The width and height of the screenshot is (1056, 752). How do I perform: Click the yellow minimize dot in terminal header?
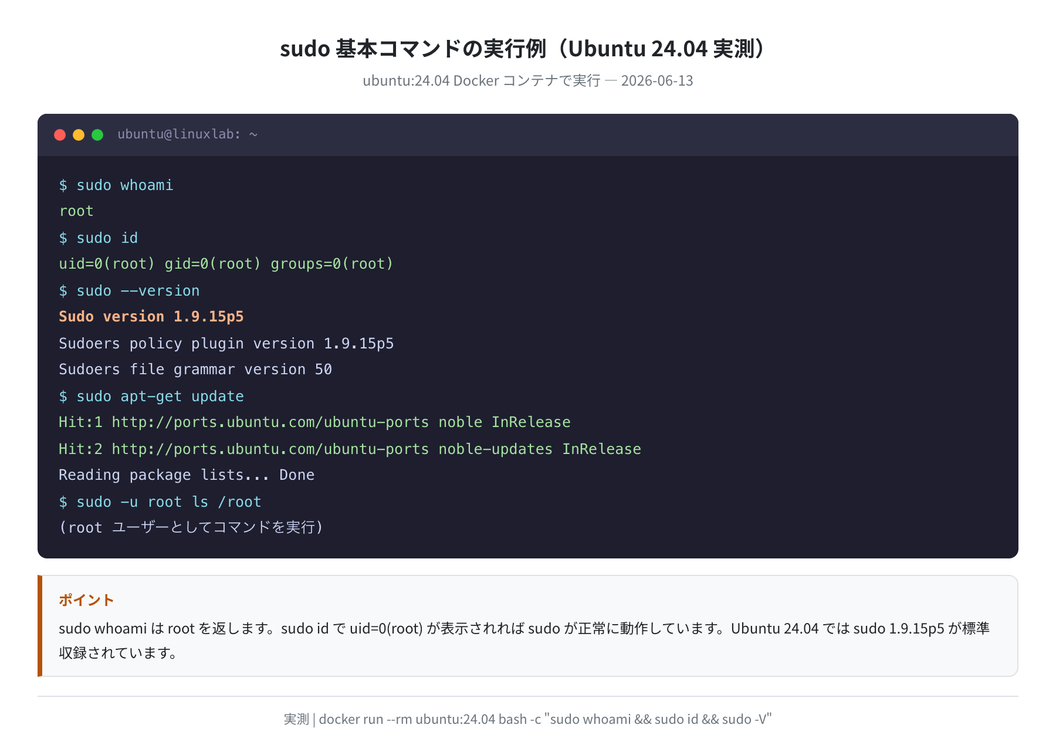click(79, 135)
